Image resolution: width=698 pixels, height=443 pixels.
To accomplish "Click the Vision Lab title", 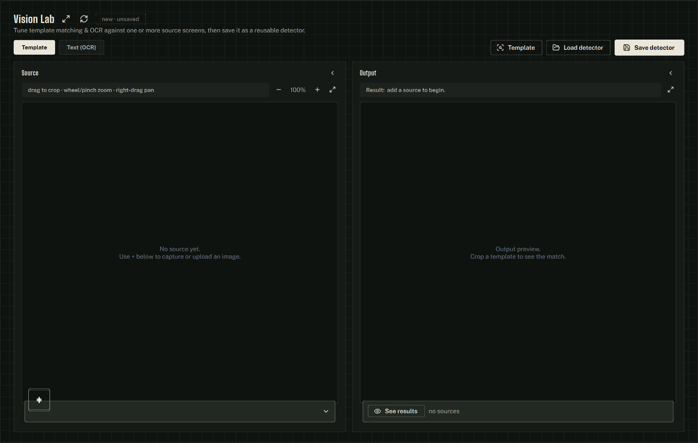I will click(34, 19).
